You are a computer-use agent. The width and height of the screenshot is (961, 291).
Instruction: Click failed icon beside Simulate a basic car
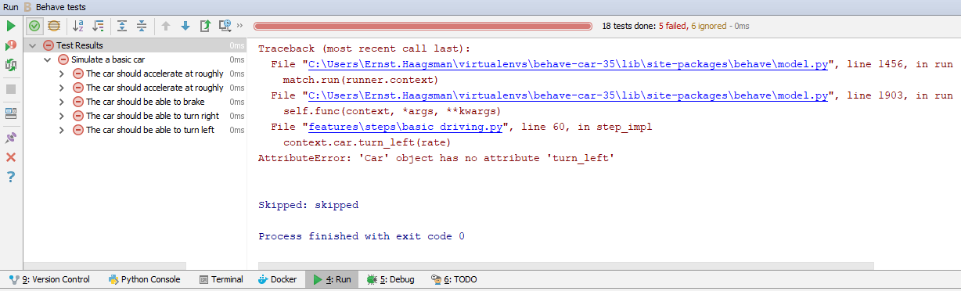63,59
